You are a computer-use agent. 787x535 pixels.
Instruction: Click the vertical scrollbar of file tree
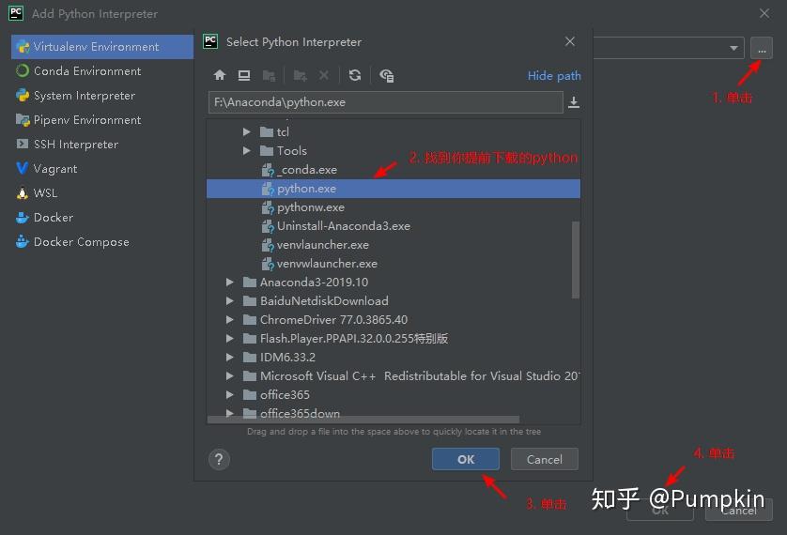576,260
